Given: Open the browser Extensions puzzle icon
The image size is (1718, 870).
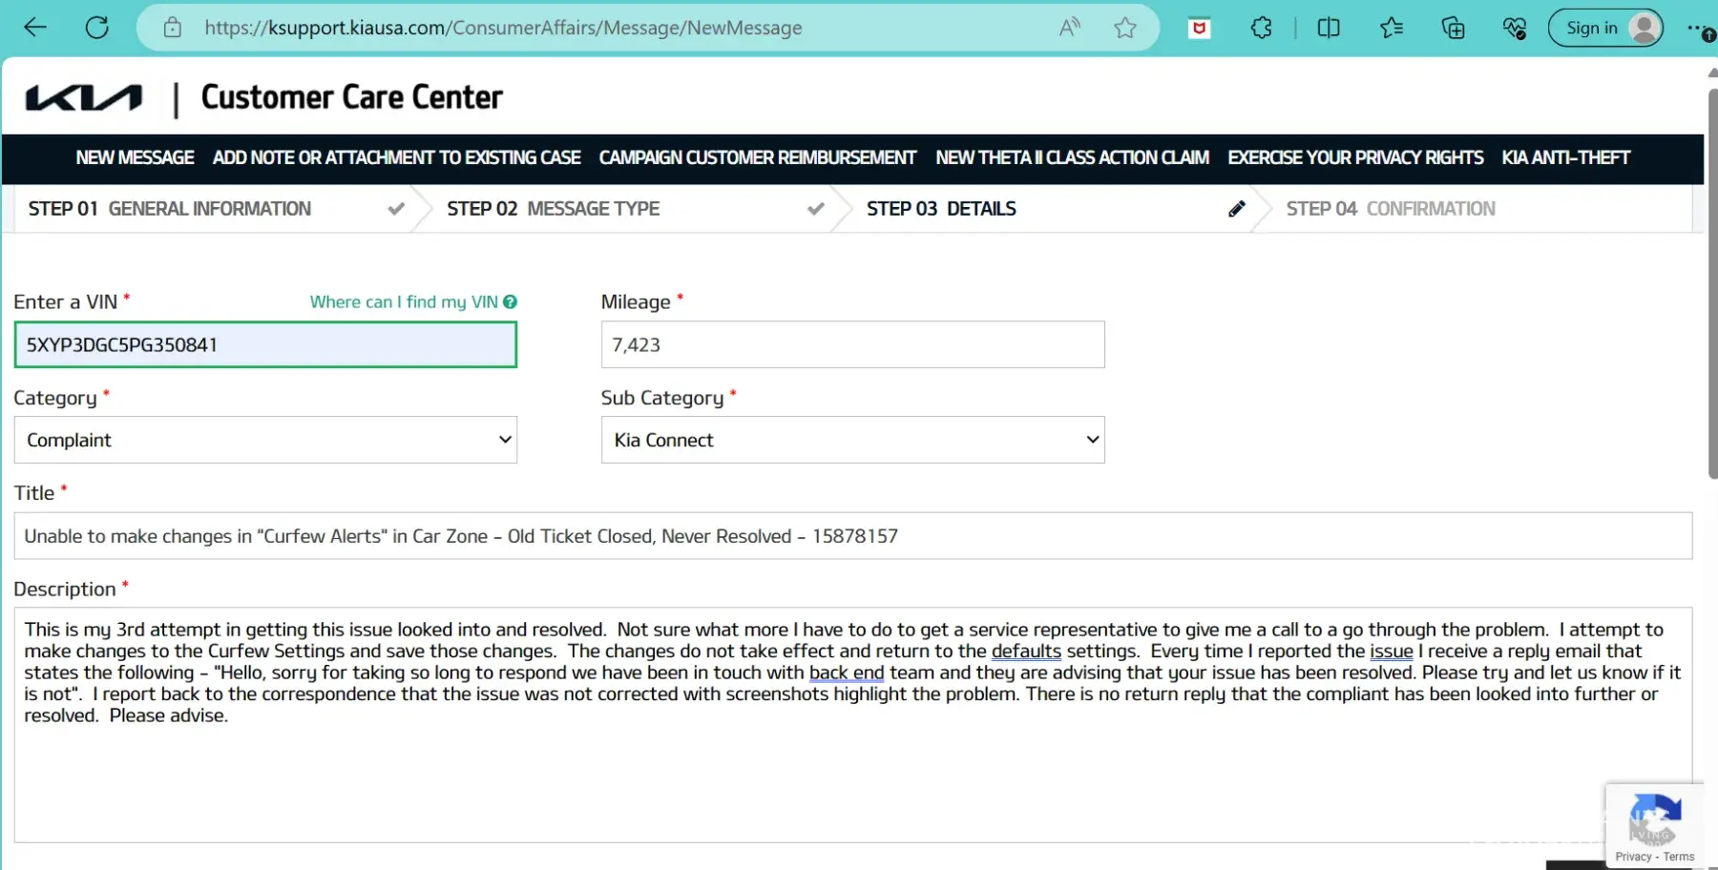Looking at the screenshot, I should click(x=1261, y=28).
